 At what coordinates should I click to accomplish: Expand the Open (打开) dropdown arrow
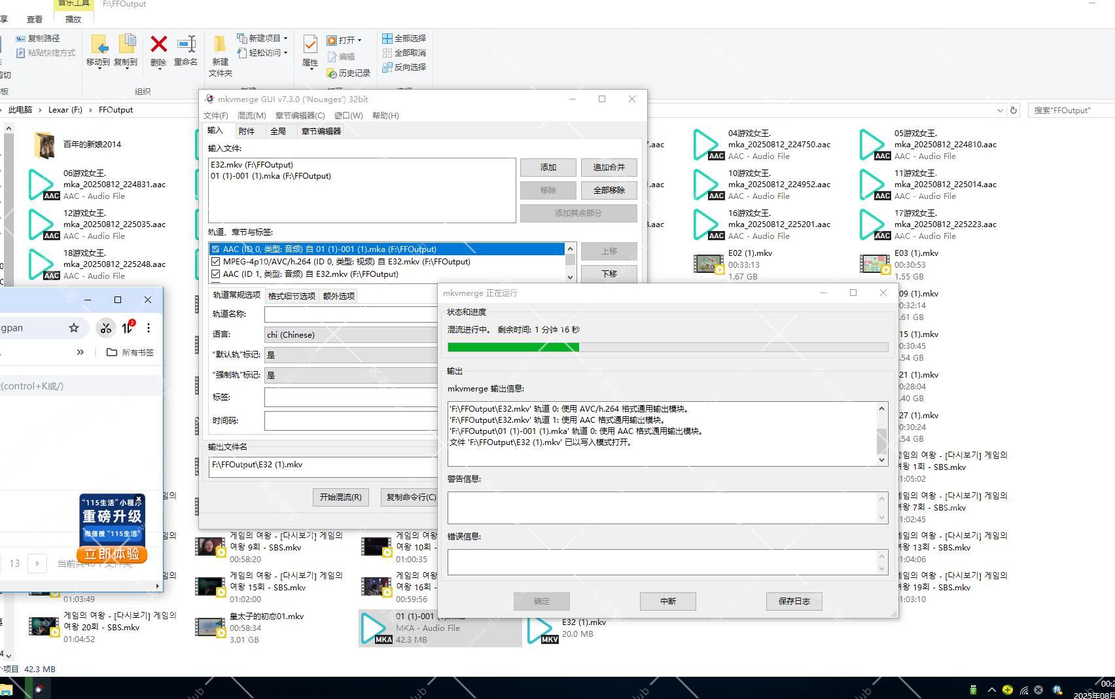(359, 41)
